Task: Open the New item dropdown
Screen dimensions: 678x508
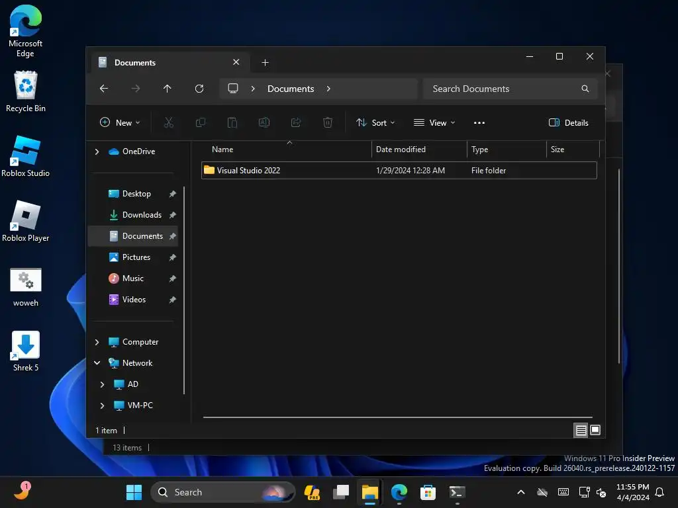Action: point(120,122)
